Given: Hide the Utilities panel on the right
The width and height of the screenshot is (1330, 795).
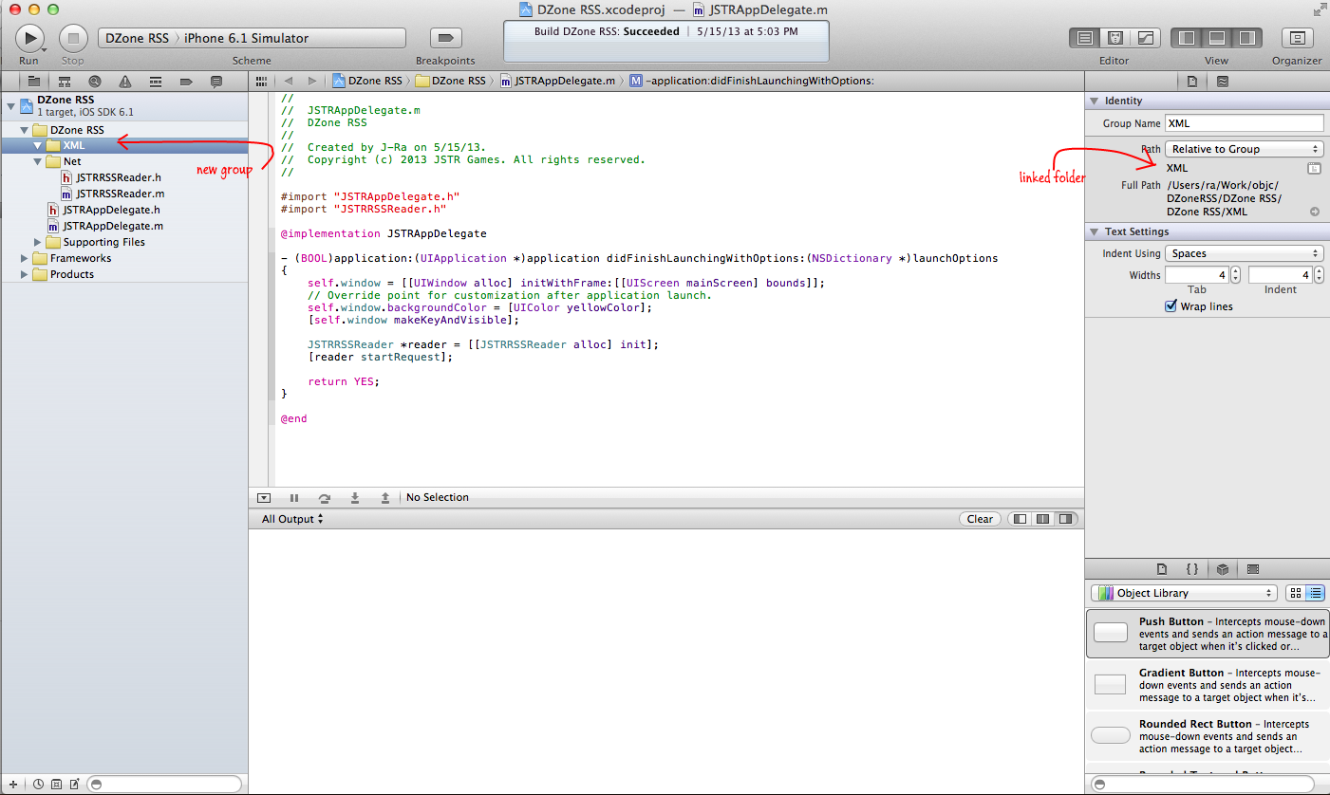Looking at the screenshot, I should [x=1246, y=38].
